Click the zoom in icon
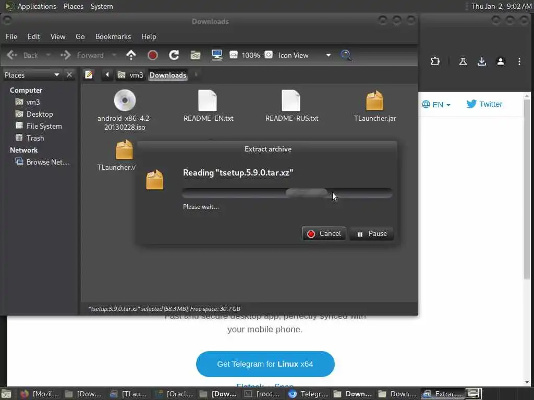Viewport: 534px width, 400px height. point(269,55)
